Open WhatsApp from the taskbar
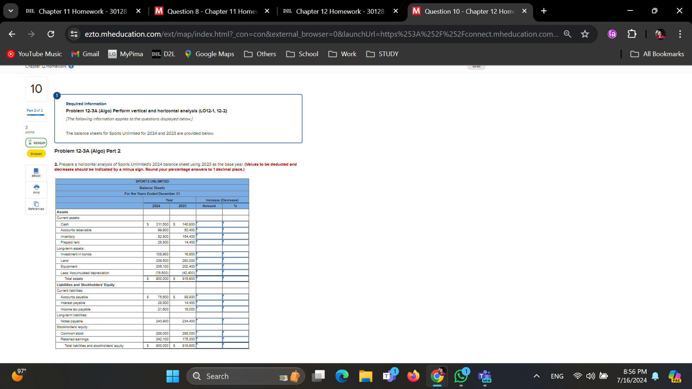Viewport: 692px width, 389px height. pos(461,376)
